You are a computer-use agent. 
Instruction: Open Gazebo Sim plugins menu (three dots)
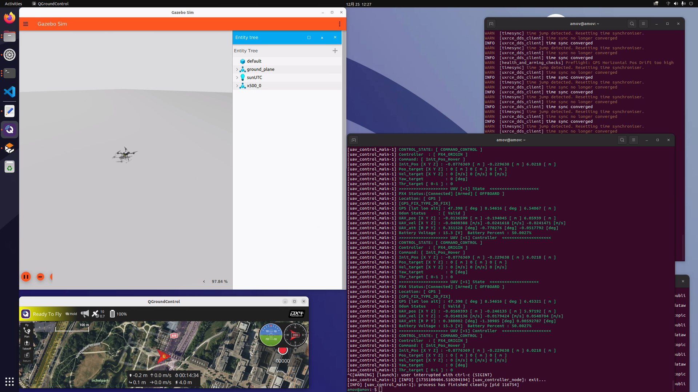pyautogui.click(x=340, y=24)
